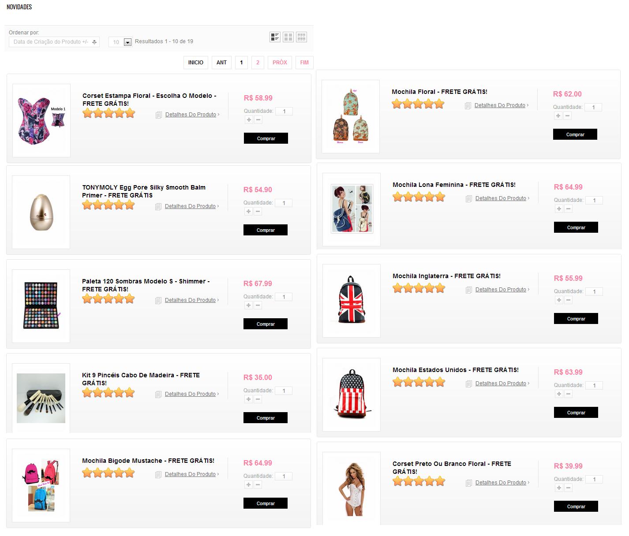Buy Mochila Lona Feminina with Comprar
The width and height of the screenshot is (629, 536).
point(576,227)
